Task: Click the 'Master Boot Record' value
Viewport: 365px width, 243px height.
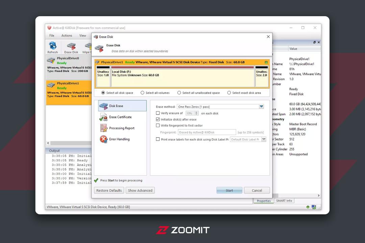Action: click(x=303, y=124)
